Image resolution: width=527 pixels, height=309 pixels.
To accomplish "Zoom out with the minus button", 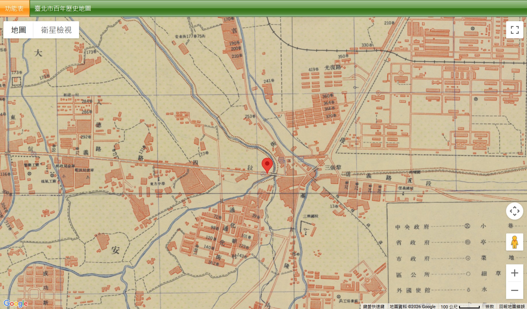I will pos(514,290).
